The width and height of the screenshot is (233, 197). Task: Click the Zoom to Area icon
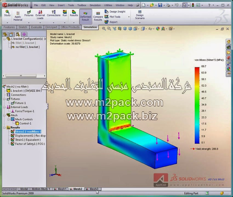tap(109, 28)
